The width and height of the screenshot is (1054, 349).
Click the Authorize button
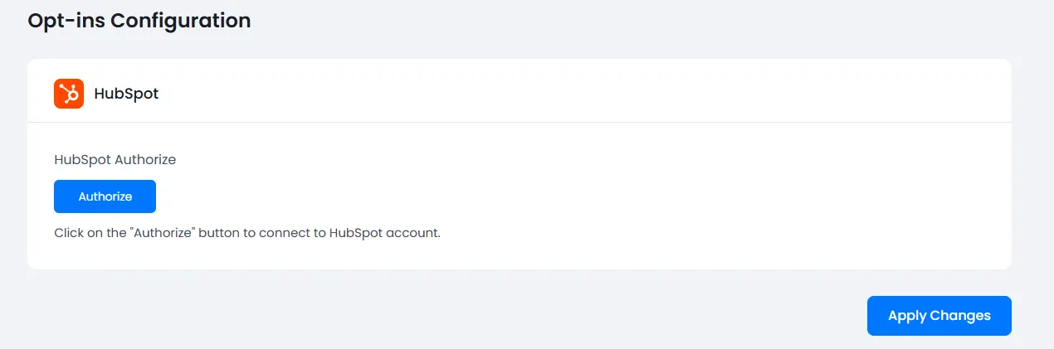pos(105,196)
